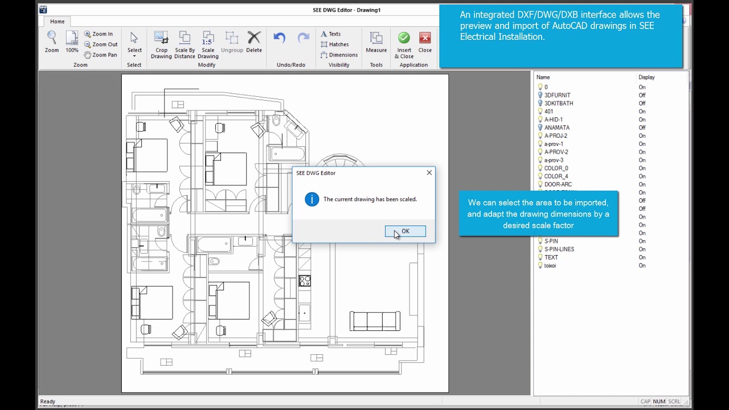This screenshot has height=410, width=729.
Task: Toggle the A-PROJ-2 layer bulb
Action: tap(540, 136)
